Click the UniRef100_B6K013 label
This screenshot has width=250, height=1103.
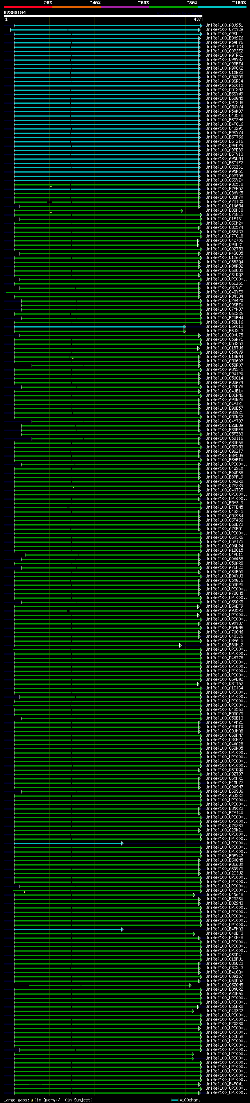(224, 327)
